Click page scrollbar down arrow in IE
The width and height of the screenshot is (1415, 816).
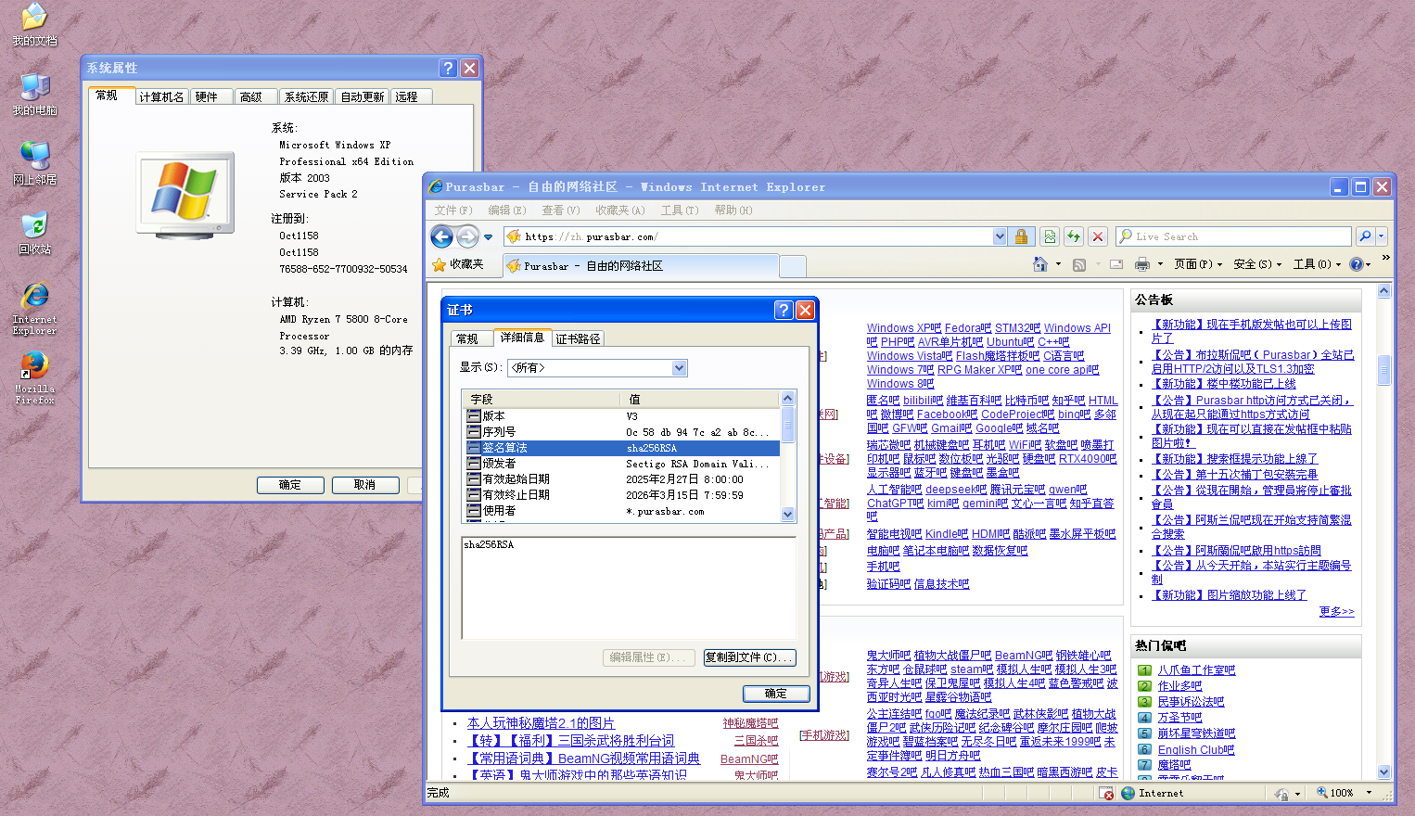click(1384, 771)
